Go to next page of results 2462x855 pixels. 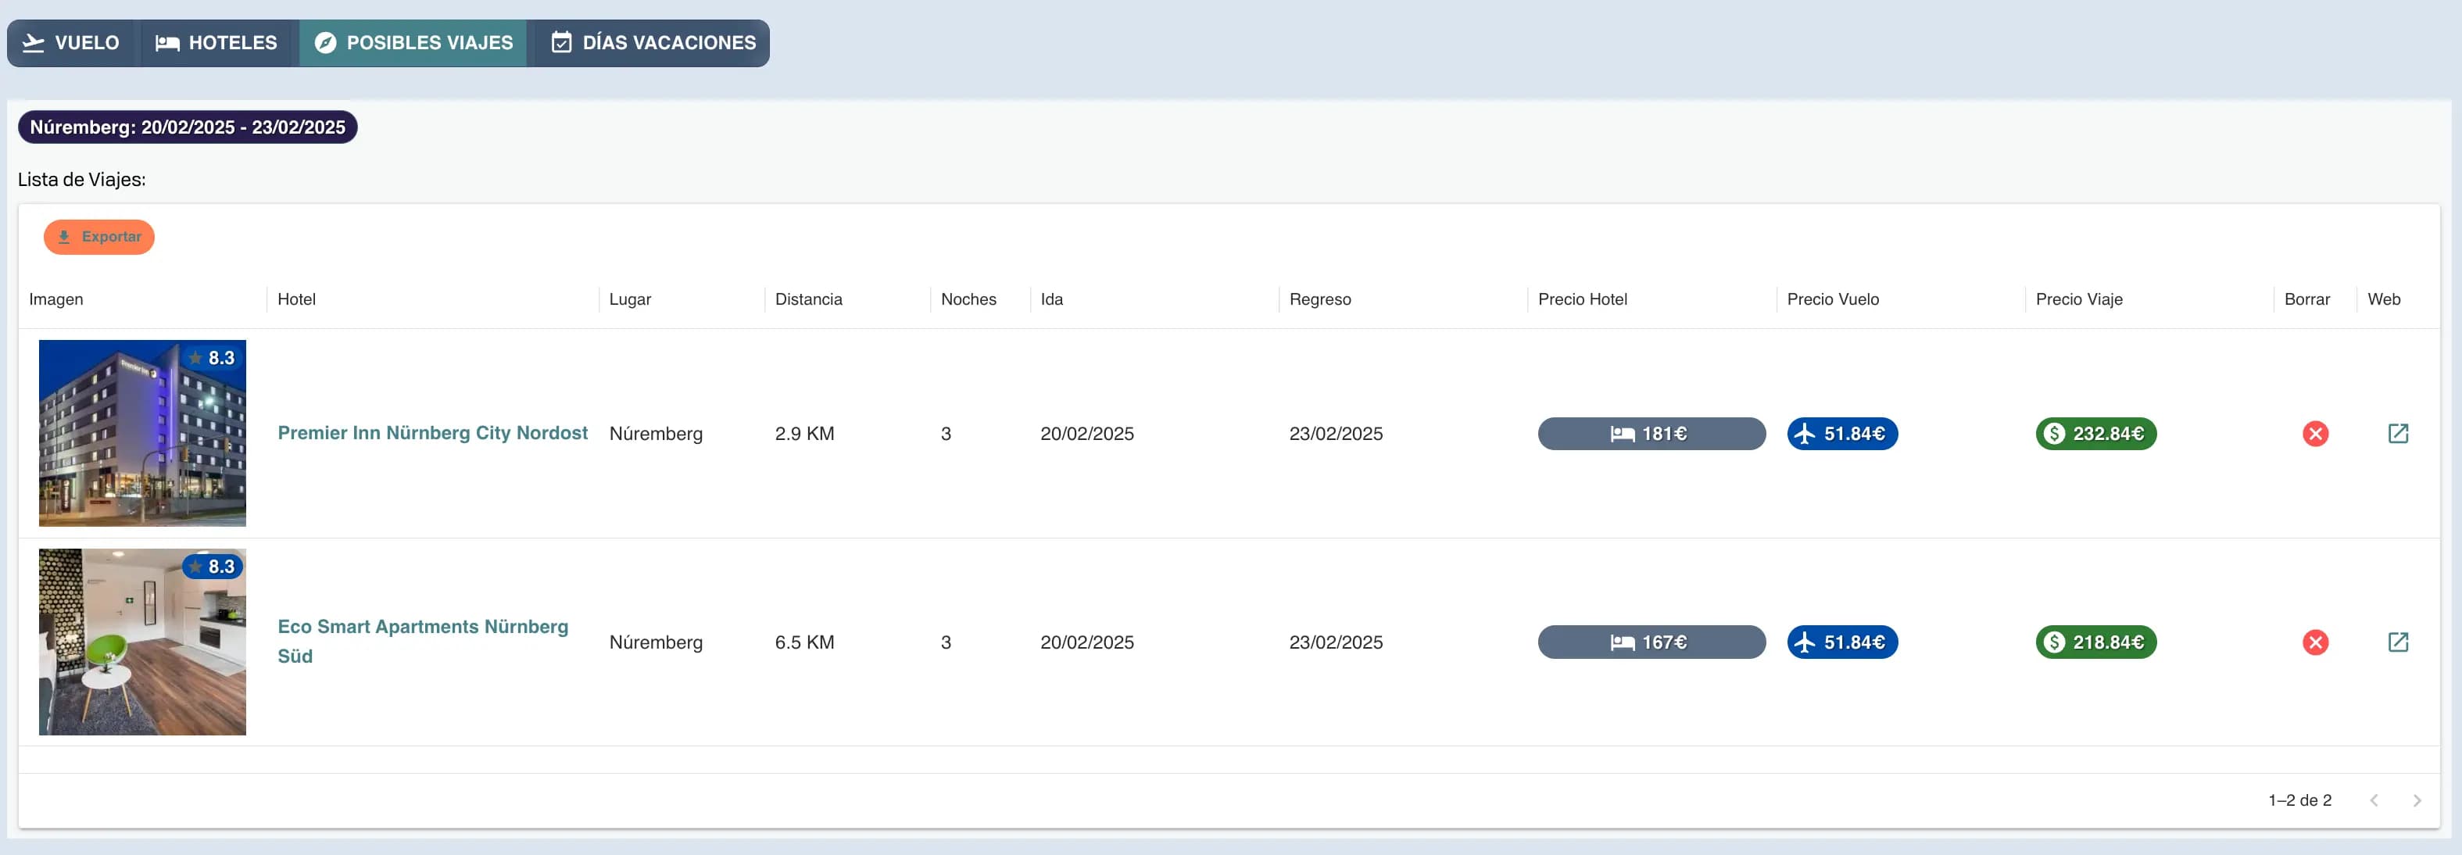[2416, 800]
